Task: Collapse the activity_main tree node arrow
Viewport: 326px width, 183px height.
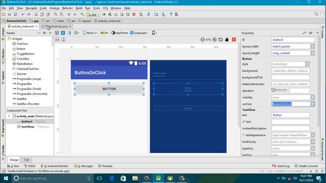Action: pyautogui.click(x=9, y=116)
